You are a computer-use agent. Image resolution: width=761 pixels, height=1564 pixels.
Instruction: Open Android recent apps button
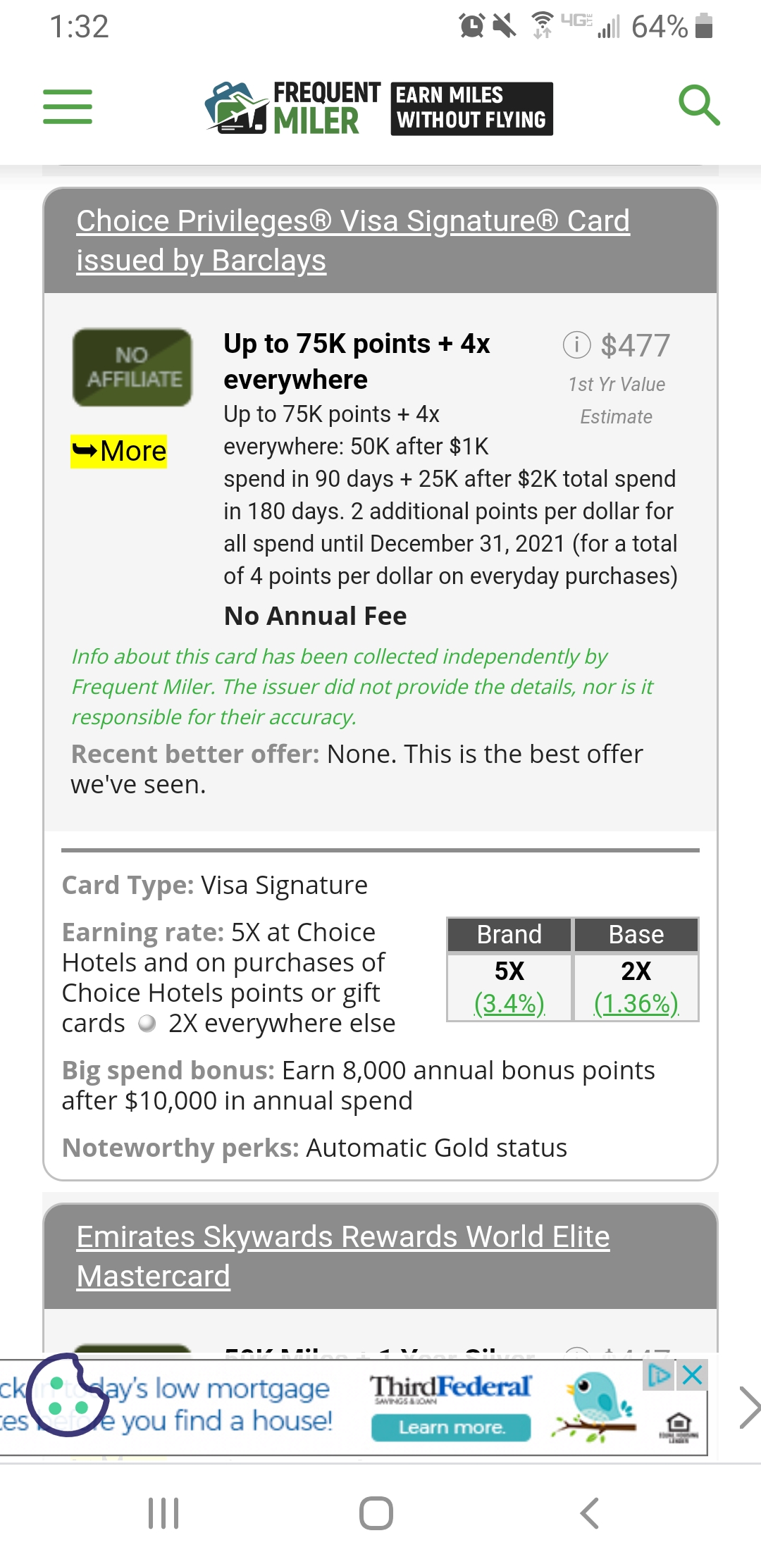pos(163,1513)
